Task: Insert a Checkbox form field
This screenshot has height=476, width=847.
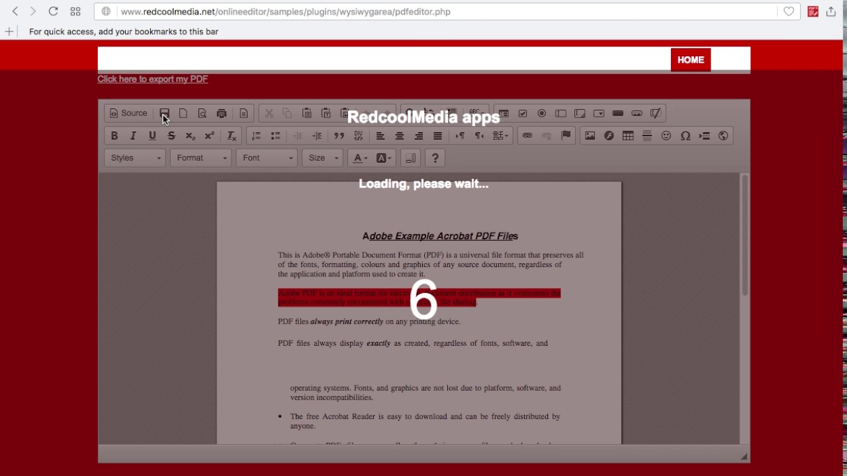Action: [523, 113]
